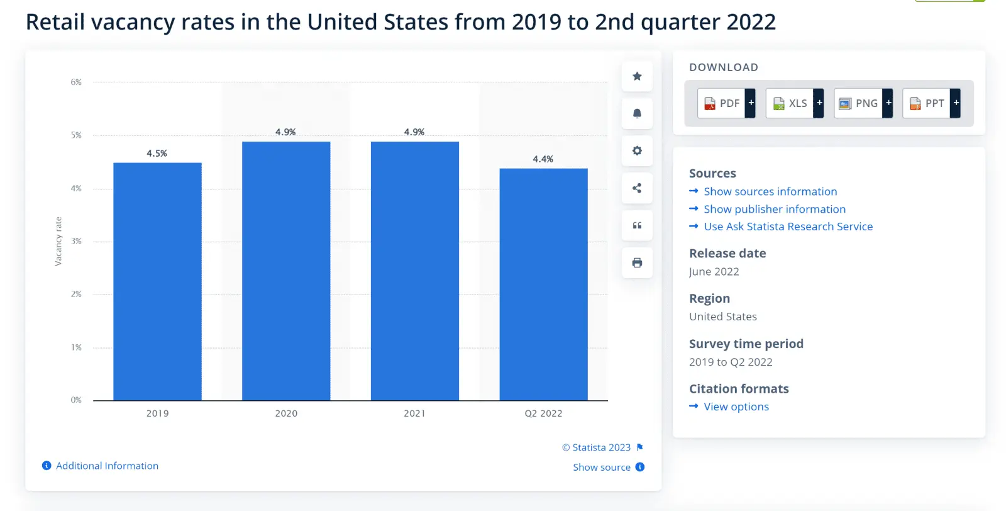
Task: Click the info icon next to Show source
Action: coord(640,467)
